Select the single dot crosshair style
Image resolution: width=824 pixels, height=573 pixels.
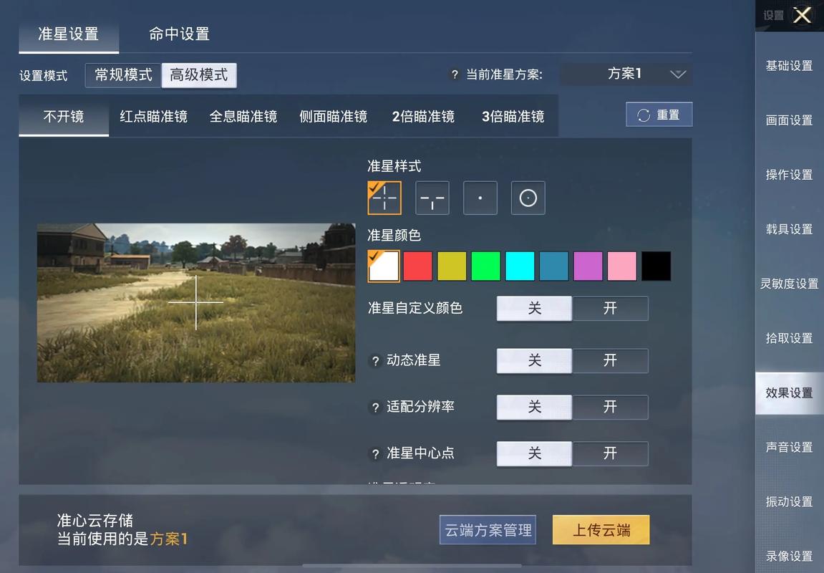480,198
